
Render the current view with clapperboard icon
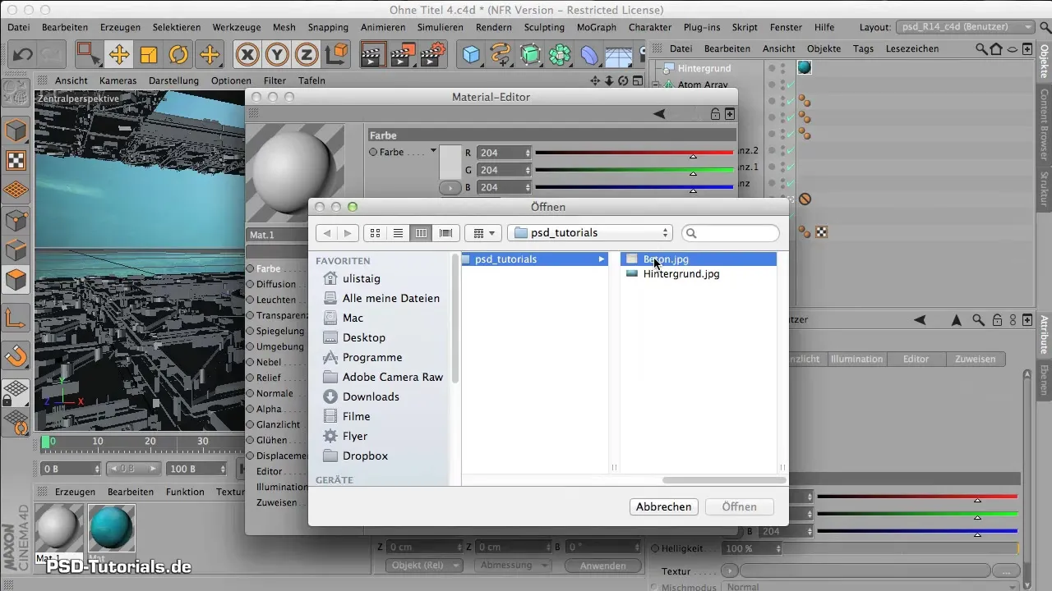[373, 55]
